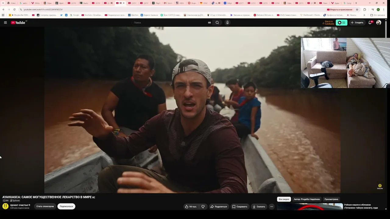Switch to the Gmail tab

168,3
